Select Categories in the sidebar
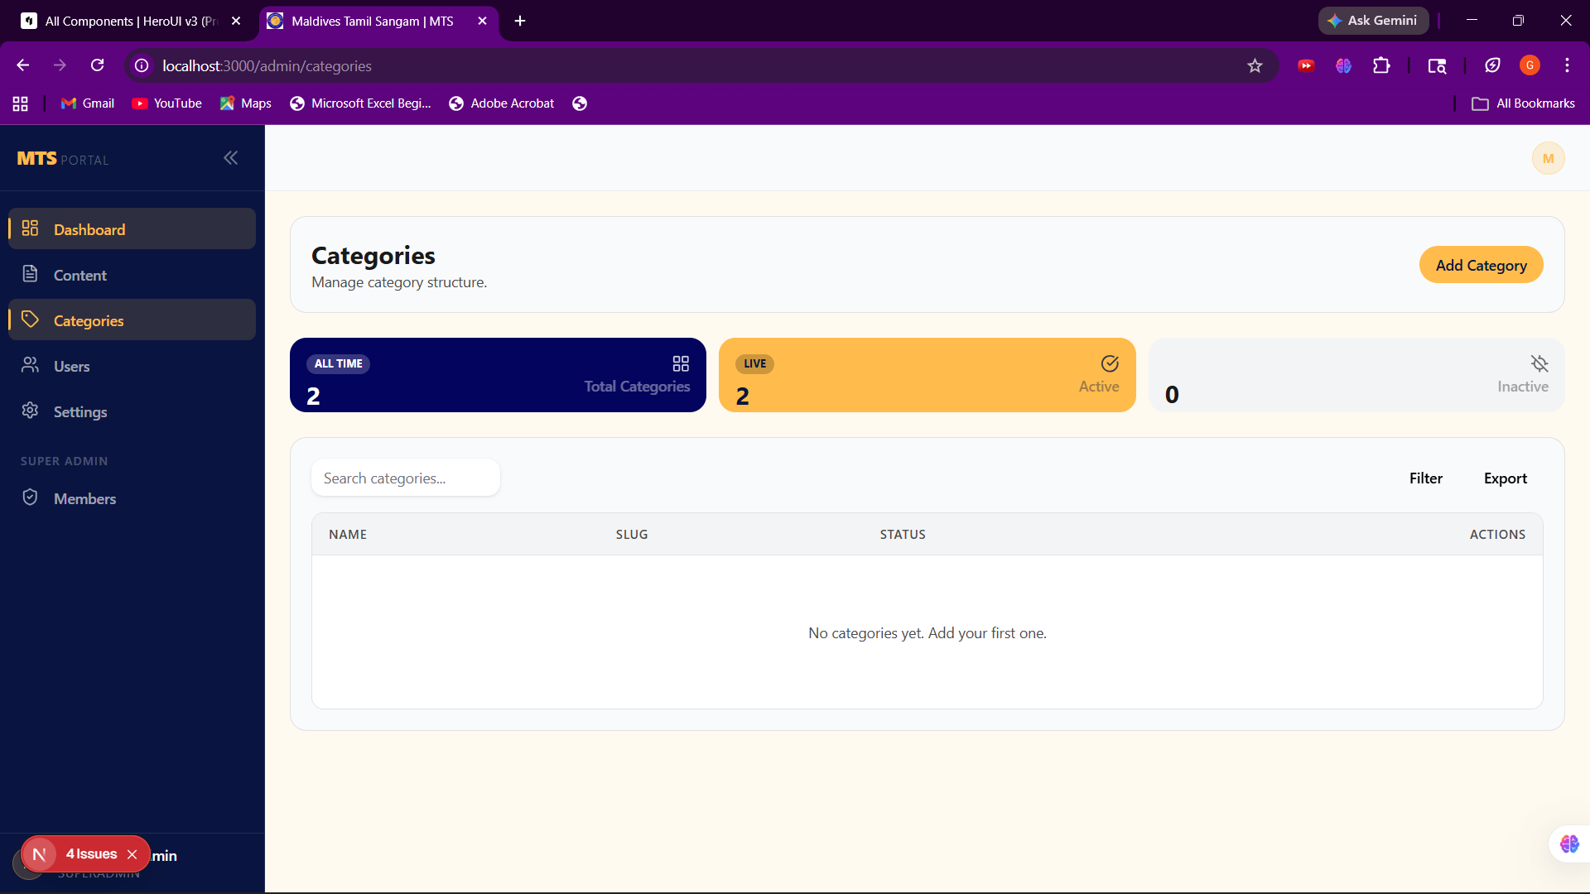The width and height of the screenshot is (1590, 894). 132,320
